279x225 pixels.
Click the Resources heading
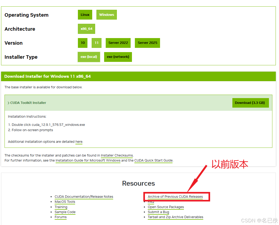pyautogui.click(x=138, y=183)
